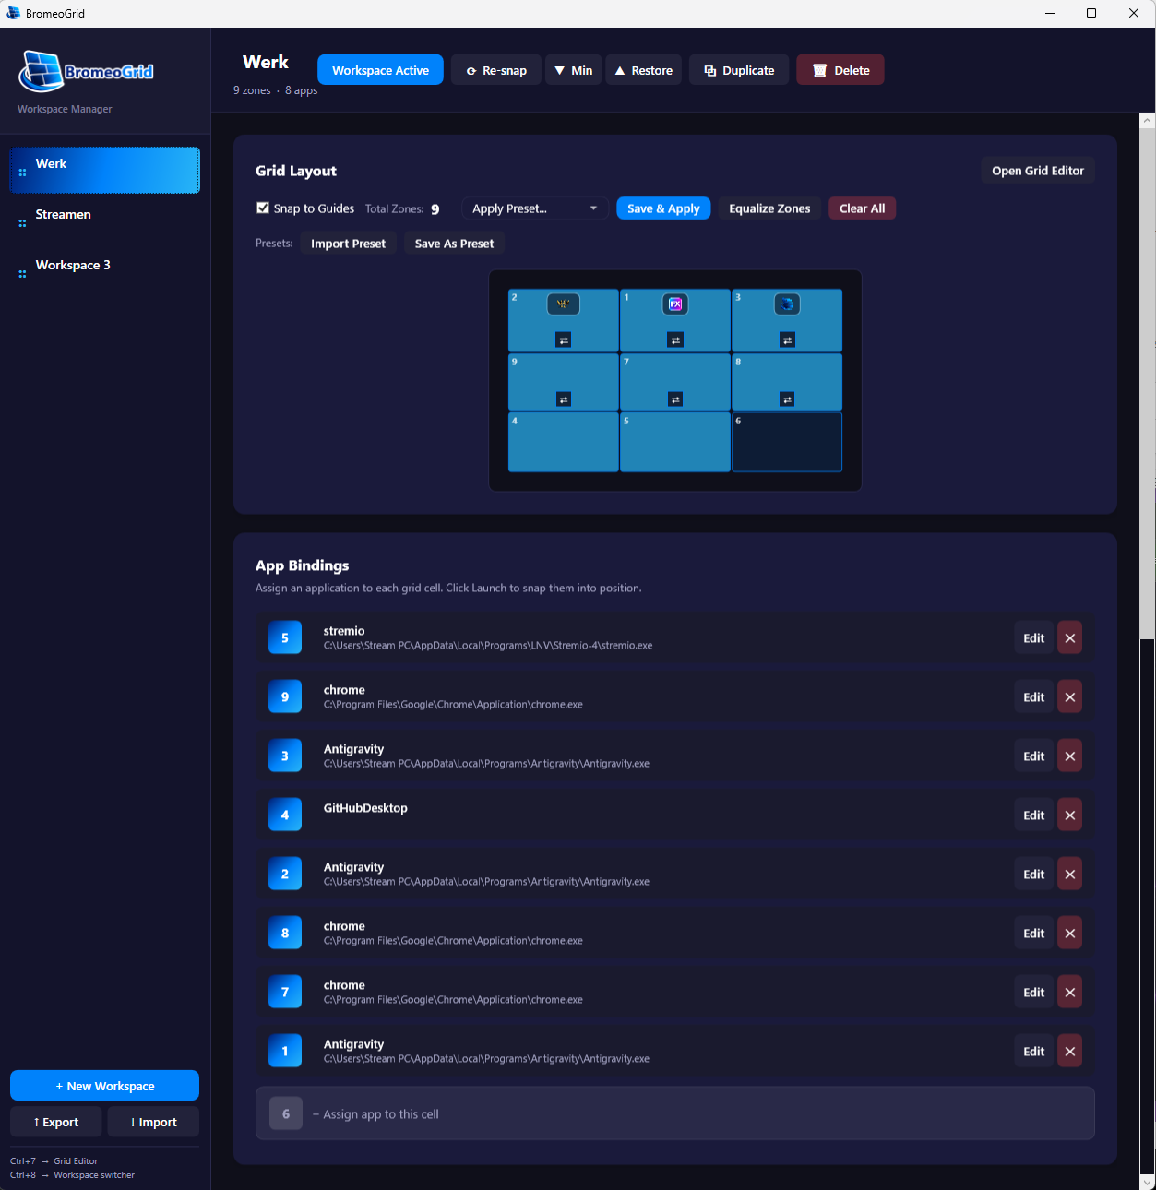Click the FX app icon in grid zone 1

coord(674,303)
